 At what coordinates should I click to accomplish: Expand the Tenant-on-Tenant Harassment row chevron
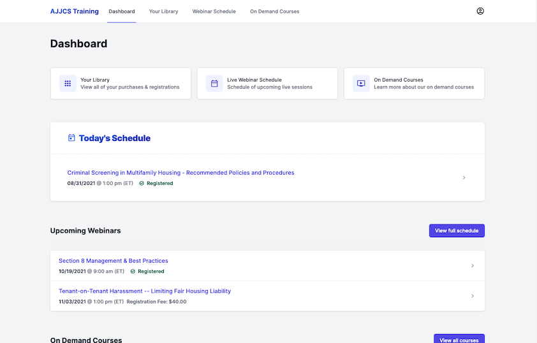473,296
